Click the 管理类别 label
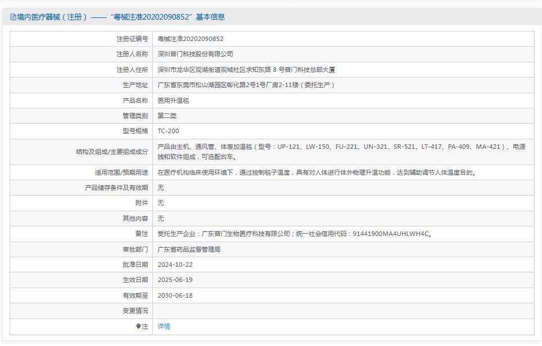Screen dimensions: 542x346 pos(135,116)
